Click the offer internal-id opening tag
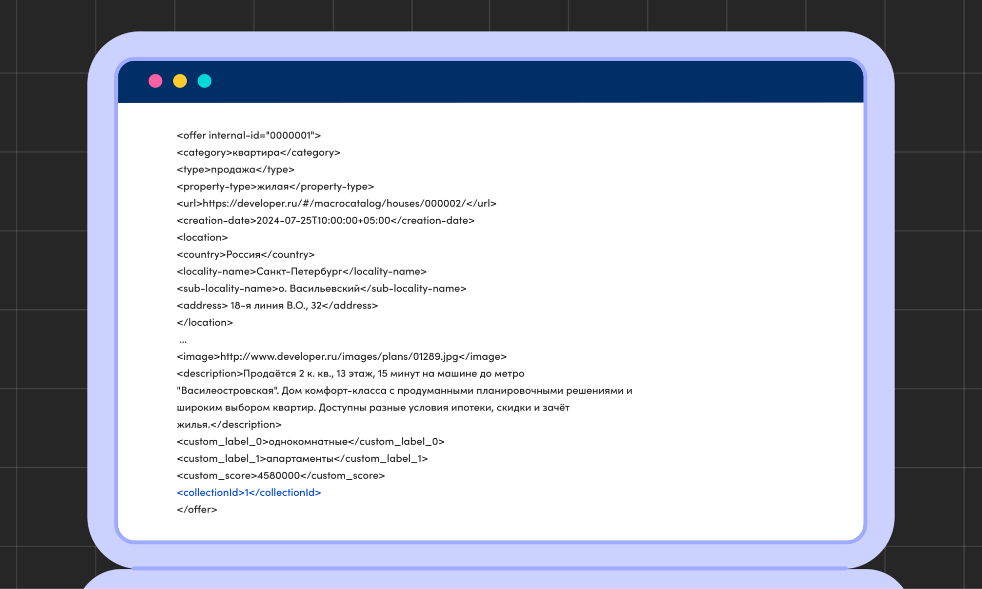Image resolution: width=982 pixels, height=589 pixels. point(249,135)
